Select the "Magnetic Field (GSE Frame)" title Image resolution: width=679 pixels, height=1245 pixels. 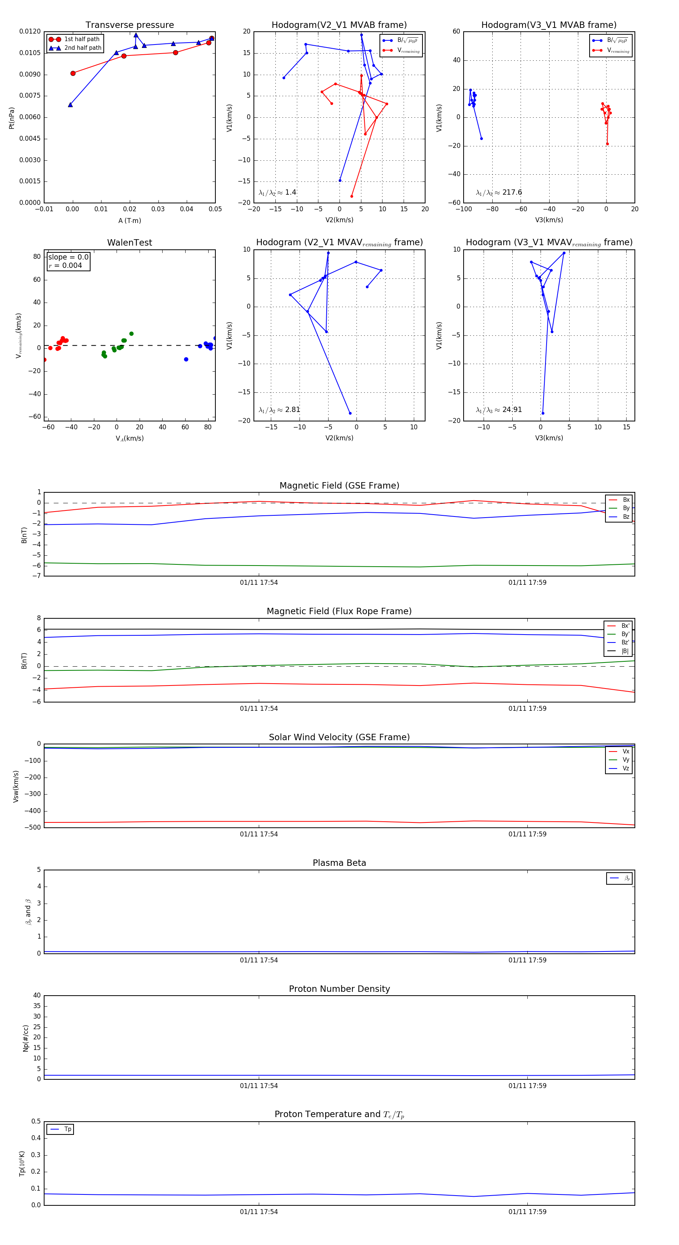(x=339, y=486)
